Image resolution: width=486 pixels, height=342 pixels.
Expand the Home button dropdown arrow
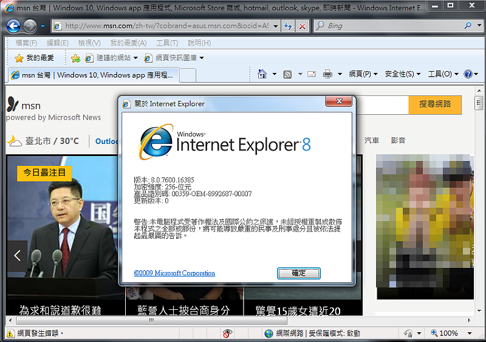(275, 74)
